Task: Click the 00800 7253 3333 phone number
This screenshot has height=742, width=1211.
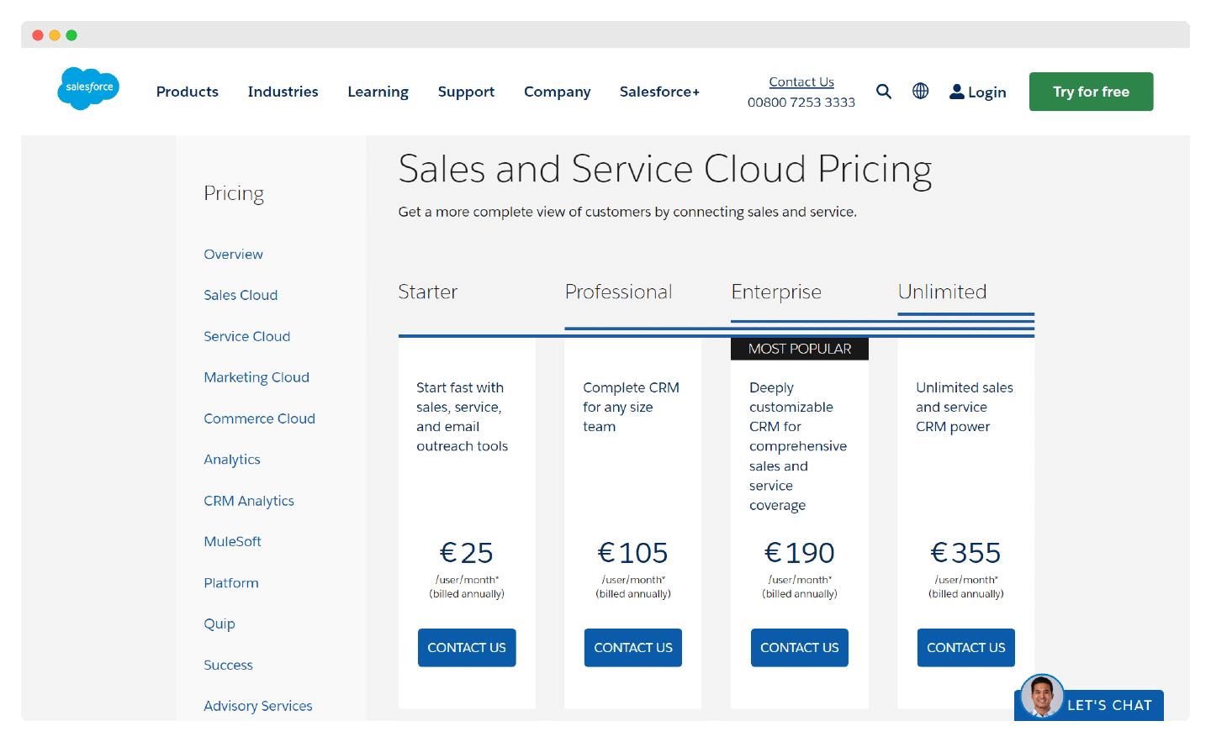Action: point(801,102)
